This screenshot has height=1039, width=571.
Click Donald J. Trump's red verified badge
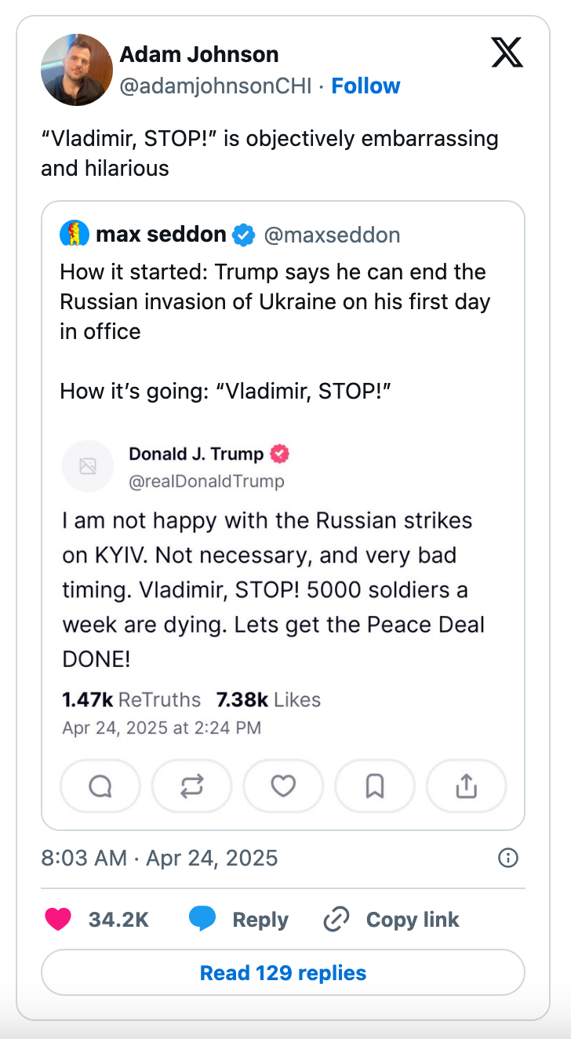[x=278, y=454]
